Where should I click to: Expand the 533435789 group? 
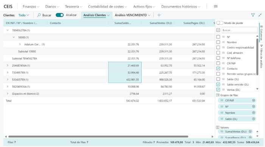(x=8, y=80)
